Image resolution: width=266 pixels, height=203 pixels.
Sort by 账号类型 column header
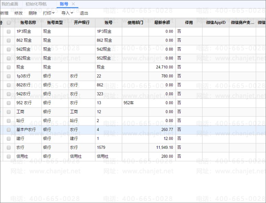(55, 23)
